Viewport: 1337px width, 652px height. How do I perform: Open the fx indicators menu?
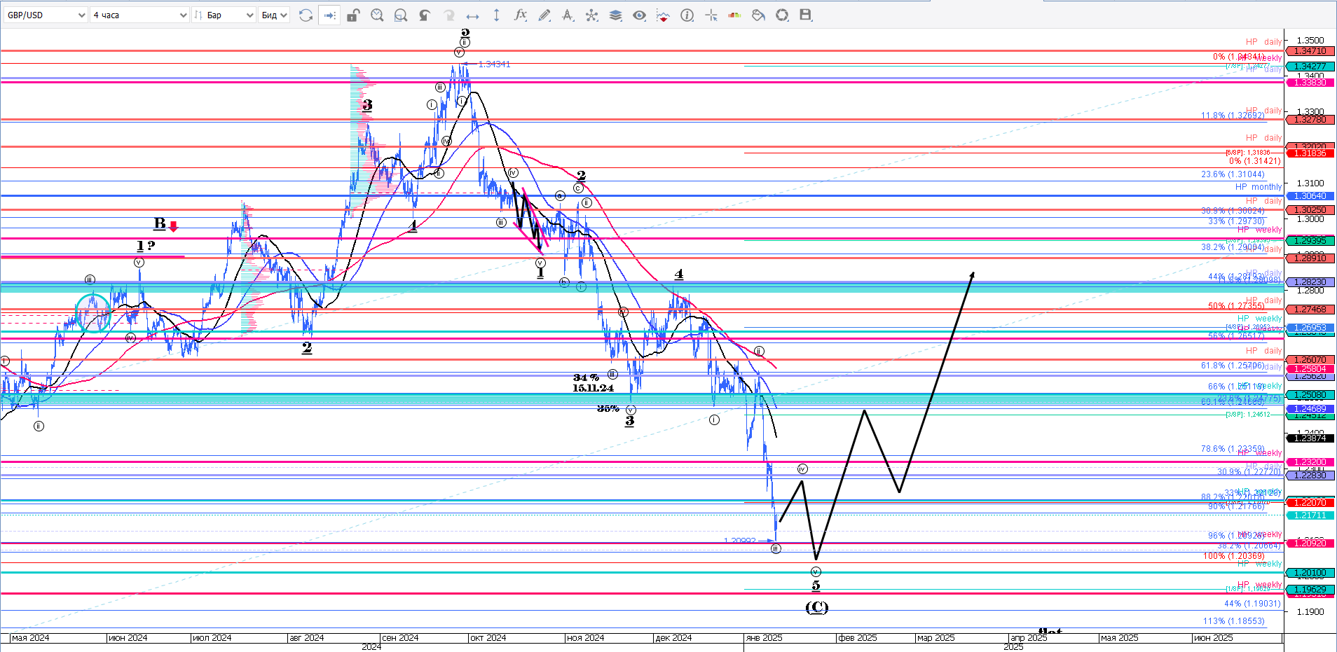[520, 15]
